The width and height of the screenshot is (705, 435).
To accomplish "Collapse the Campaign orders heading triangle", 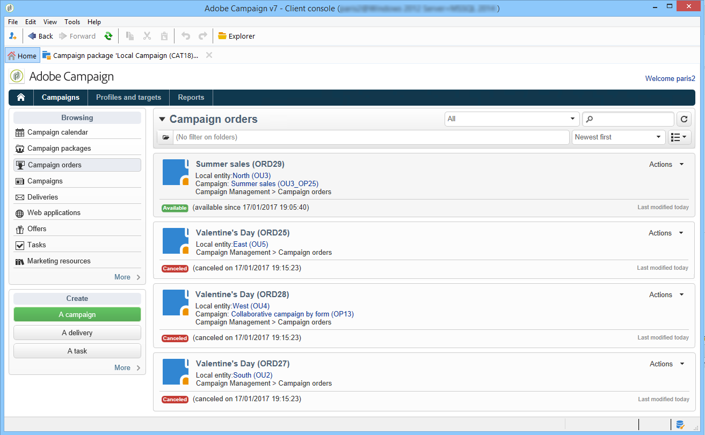I will pos(162,120).
